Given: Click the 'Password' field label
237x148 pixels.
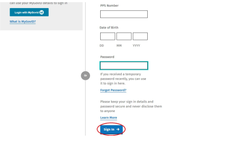Looking at the screenshot, I should click(x=107, y=57).
